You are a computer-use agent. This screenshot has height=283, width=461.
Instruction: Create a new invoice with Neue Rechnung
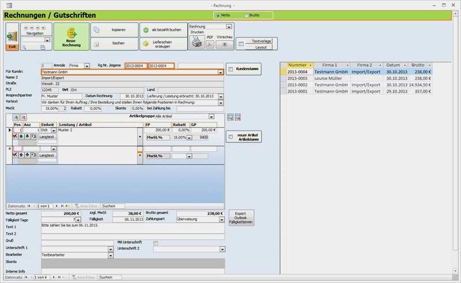pos(71,36)
